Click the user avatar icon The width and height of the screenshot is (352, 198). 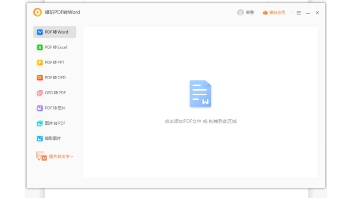(240, 13)
